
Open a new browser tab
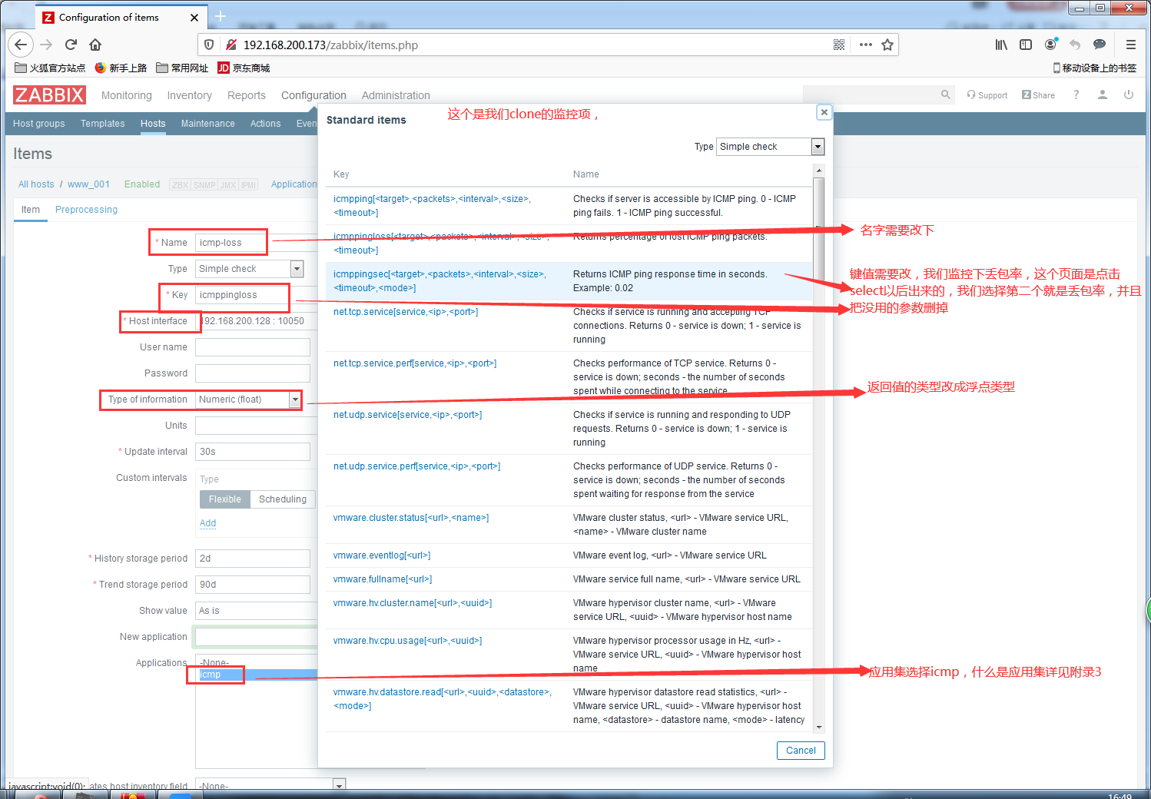[x=221, y=16]
